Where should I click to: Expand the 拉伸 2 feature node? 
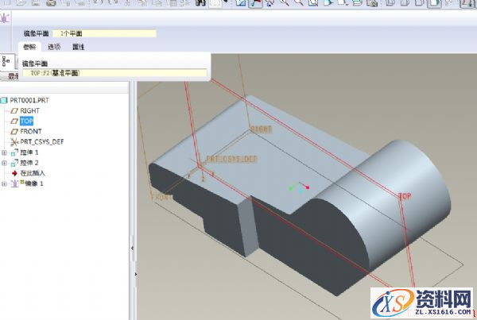(x=5, y=162)
